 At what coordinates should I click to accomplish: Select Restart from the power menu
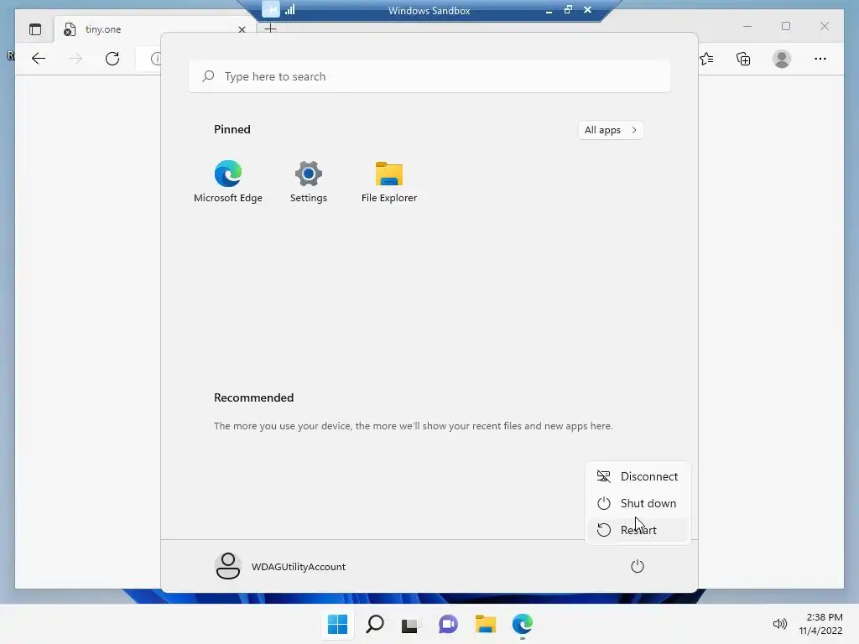coord(638,530)
